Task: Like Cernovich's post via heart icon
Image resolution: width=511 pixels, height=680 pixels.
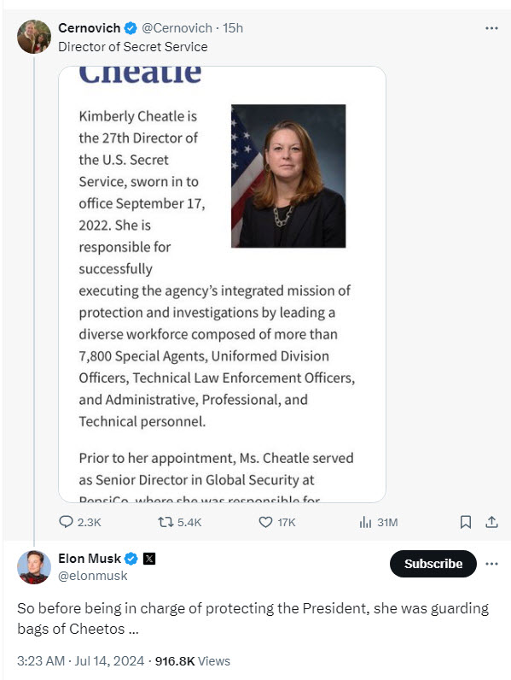Action: tap(276, 522)
